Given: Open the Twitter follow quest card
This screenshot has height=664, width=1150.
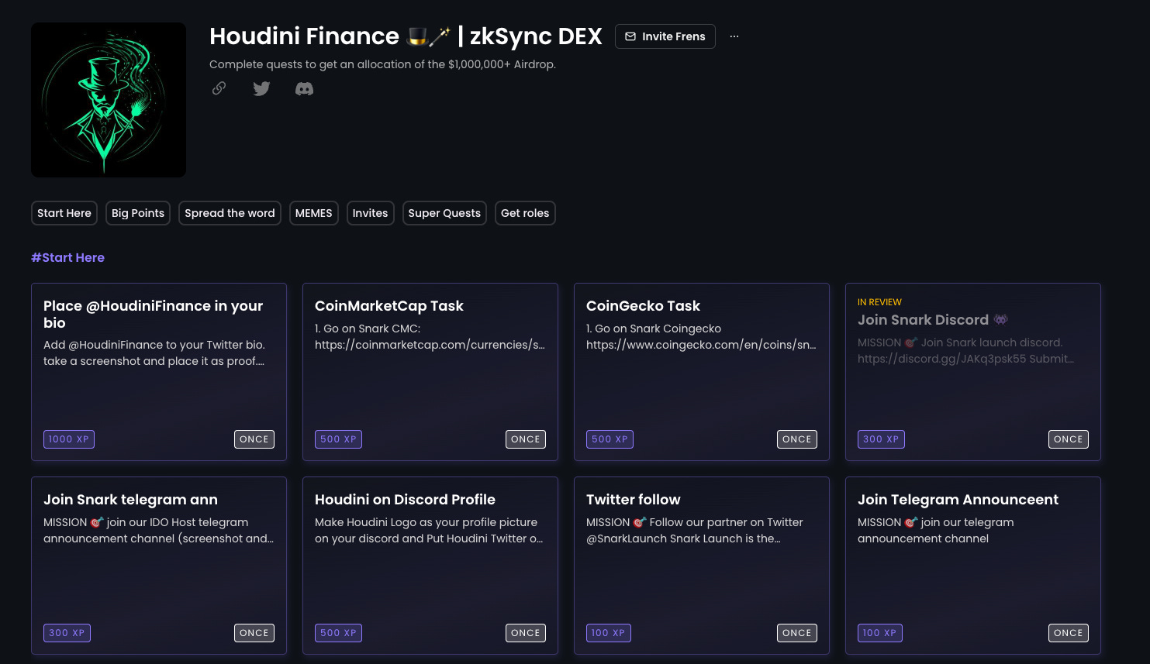Looking at the screenshot, I should [702, 566].
